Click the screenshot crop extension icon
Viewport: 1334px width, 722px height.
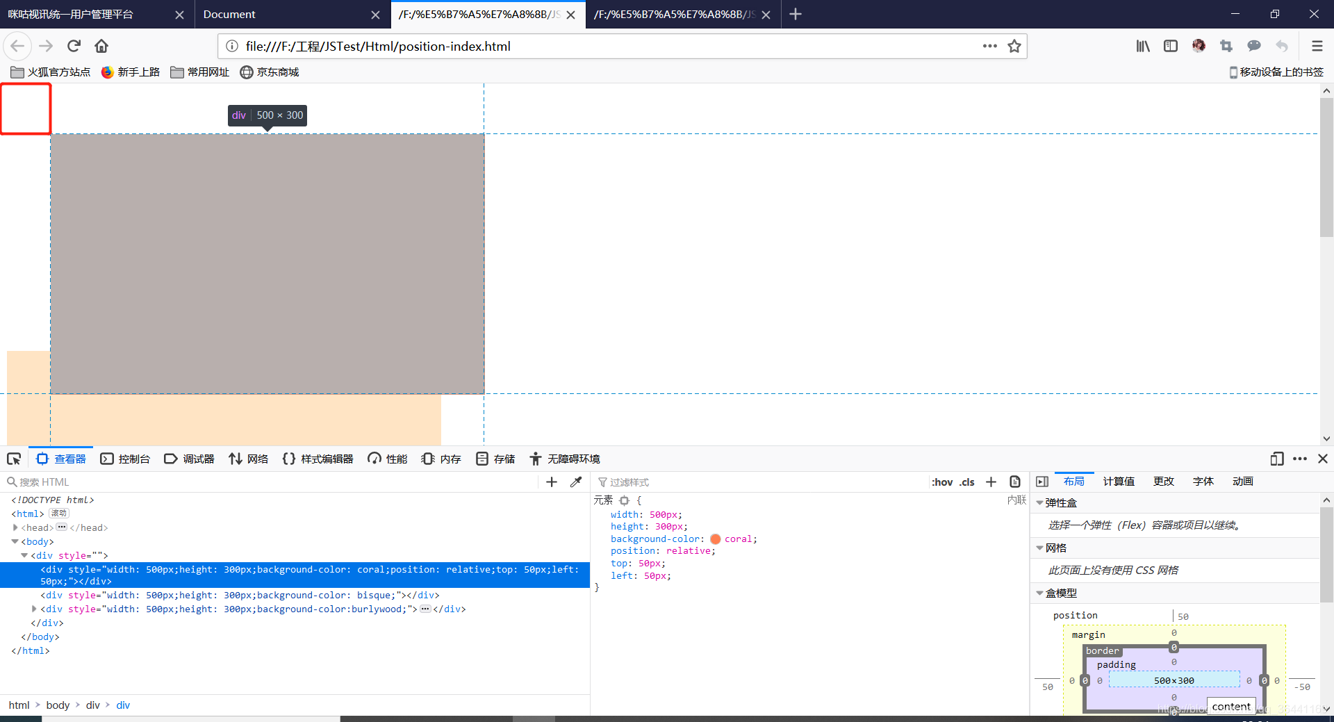[1226, 46]
